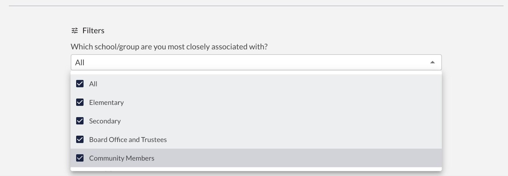Click empty row space right of Elementary

pos(283,102)
